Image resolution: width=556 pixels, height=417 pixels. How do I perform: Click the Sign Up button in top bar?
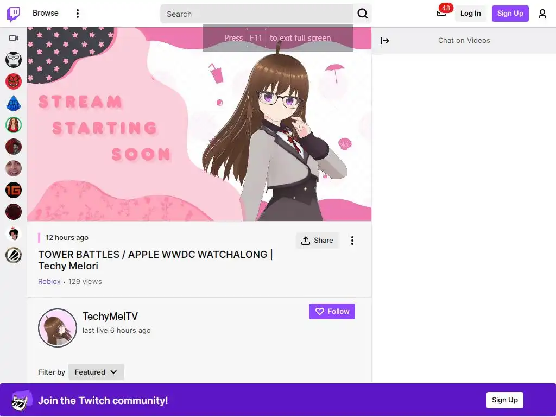[x=510, y=14]
